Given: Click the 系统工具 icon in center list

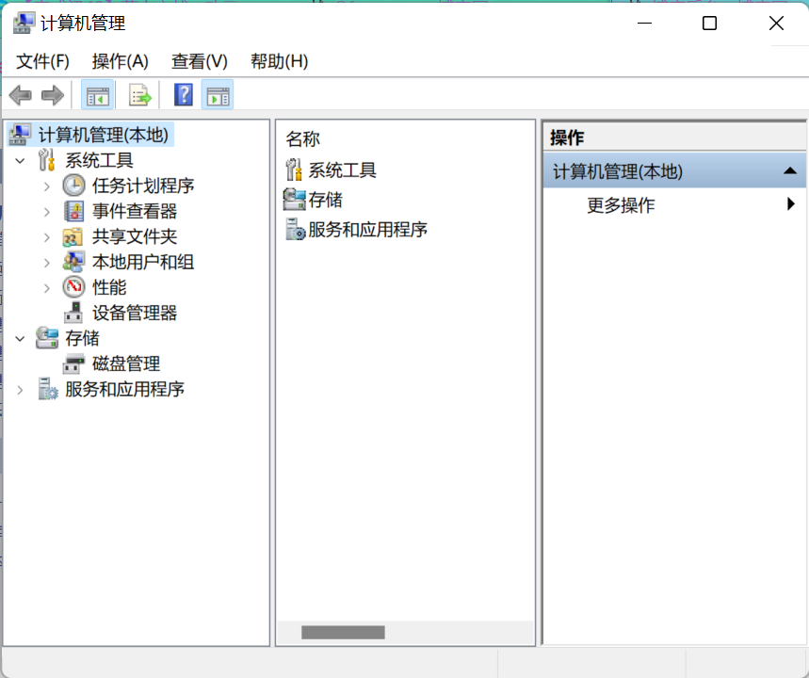Looking at the screenshot, I should [294, 169].
